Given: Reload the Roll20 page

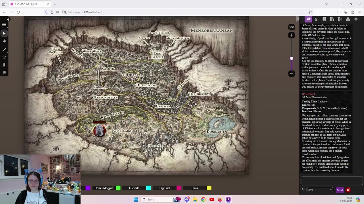Looking at the screenshot, I should point(18,12).
